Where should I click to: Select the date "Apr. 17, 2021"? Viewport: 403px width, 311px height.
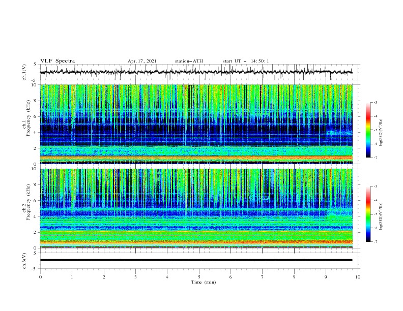coord(142,61)
